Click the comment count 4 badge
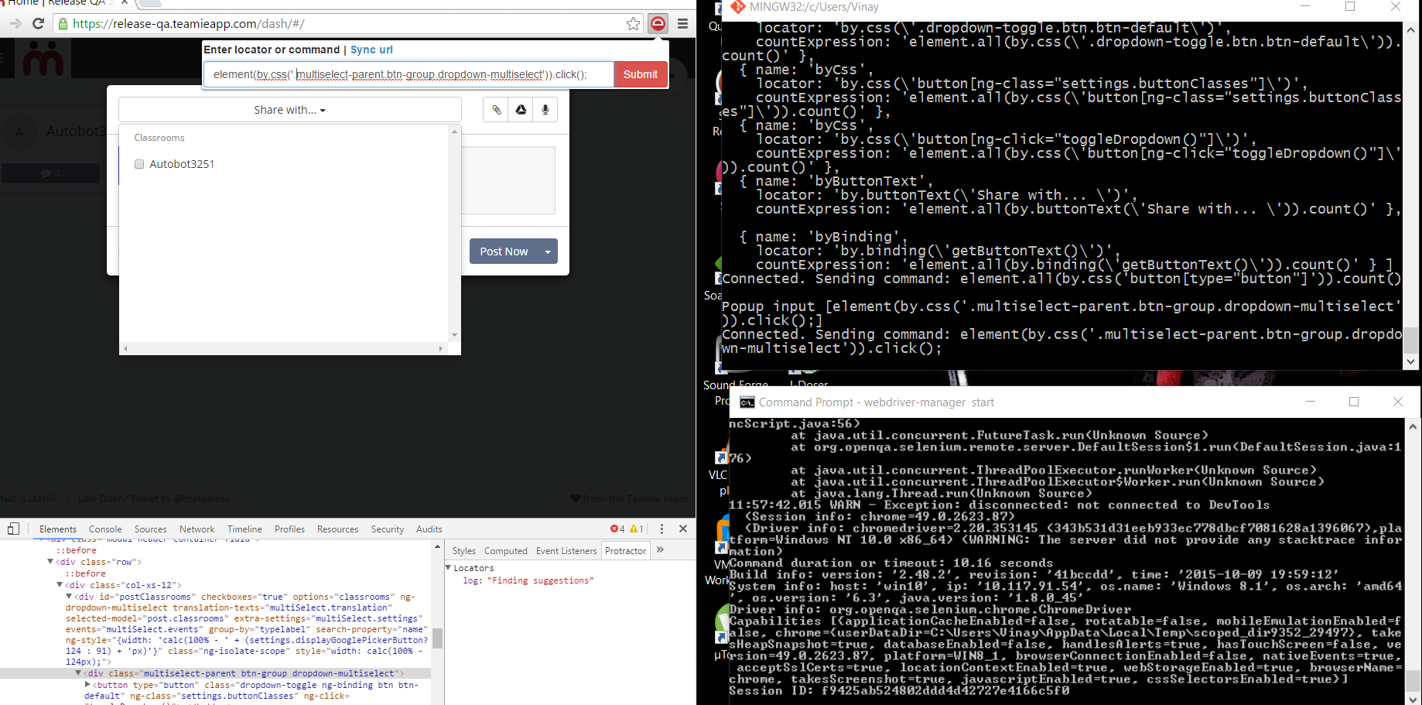The height and width of the screenshot is (705, 1422). coord(51,174)
